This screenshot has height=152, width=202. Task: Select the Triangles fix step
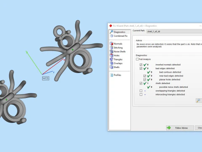click(116, 60)
